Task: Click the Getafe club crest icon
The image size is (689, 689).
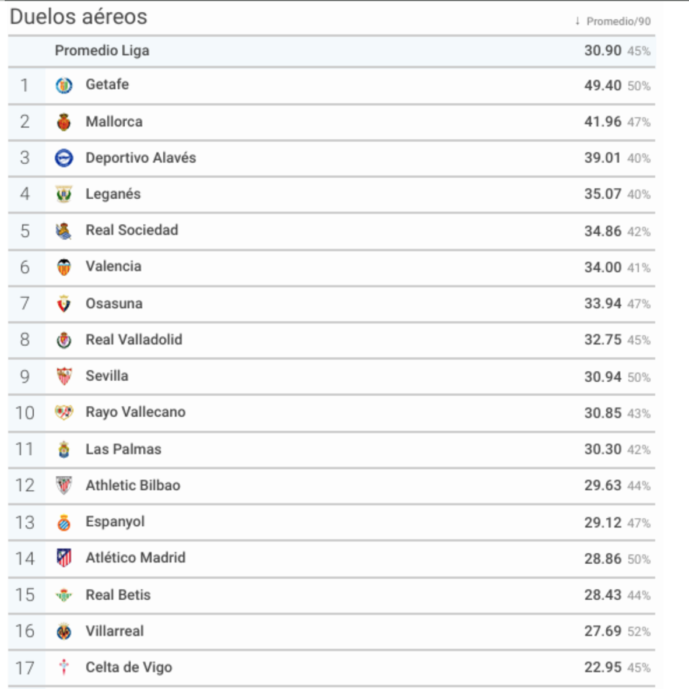Action: 64,85
